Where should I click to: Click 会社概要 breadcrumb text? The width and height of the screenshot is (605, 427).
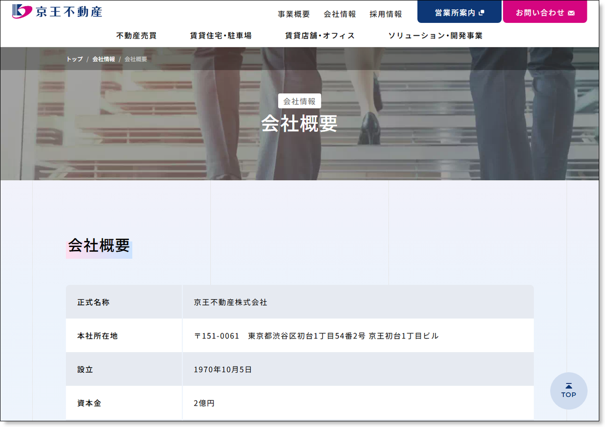click(x=136, y=59)
